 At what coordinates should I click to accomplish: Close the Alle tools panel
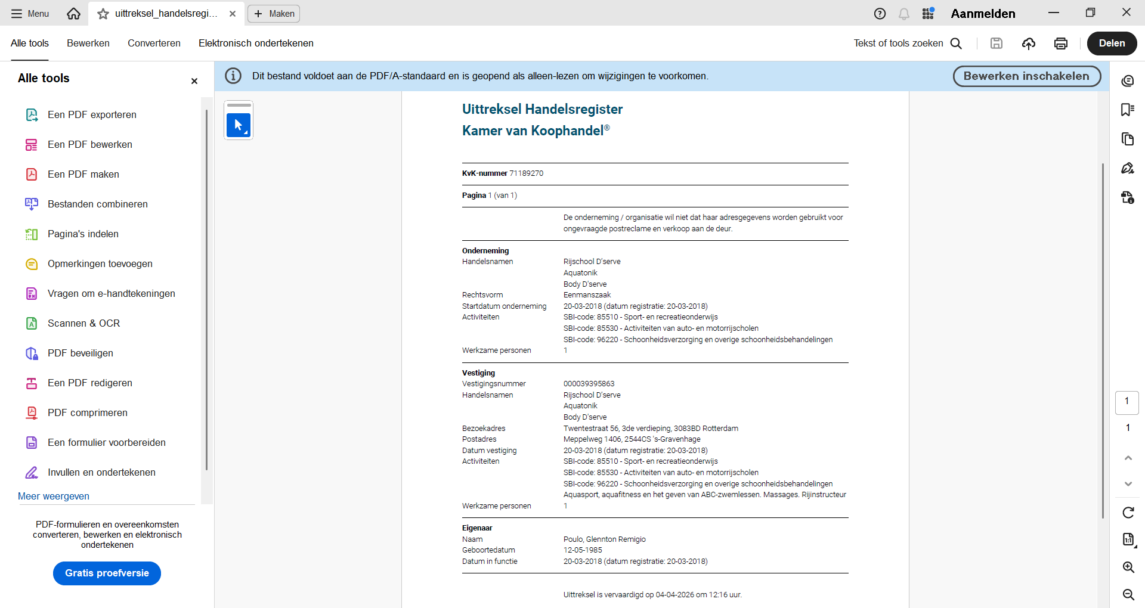pos(194,81)
